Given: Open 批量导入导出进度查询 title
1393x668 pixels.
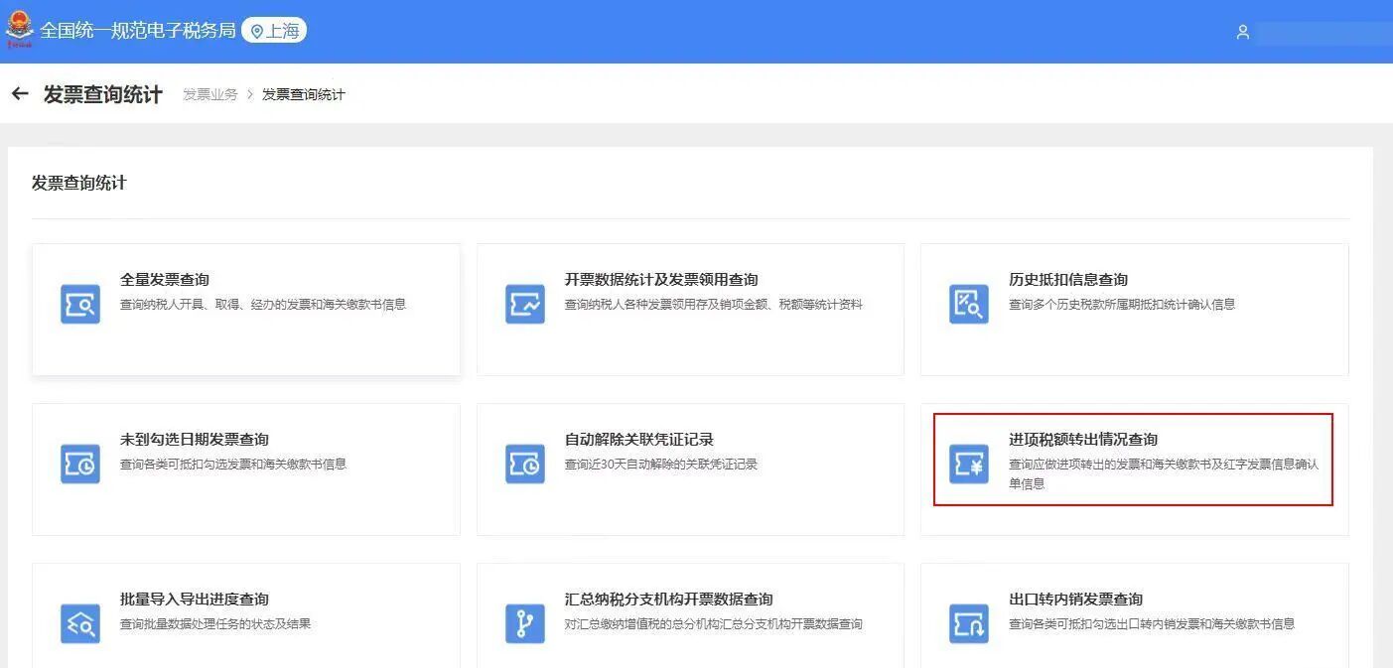Looking at the screenshot, I should click(x=195, y=600).
